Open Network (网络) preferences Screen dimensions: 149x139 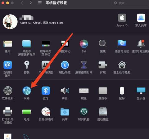27,91
